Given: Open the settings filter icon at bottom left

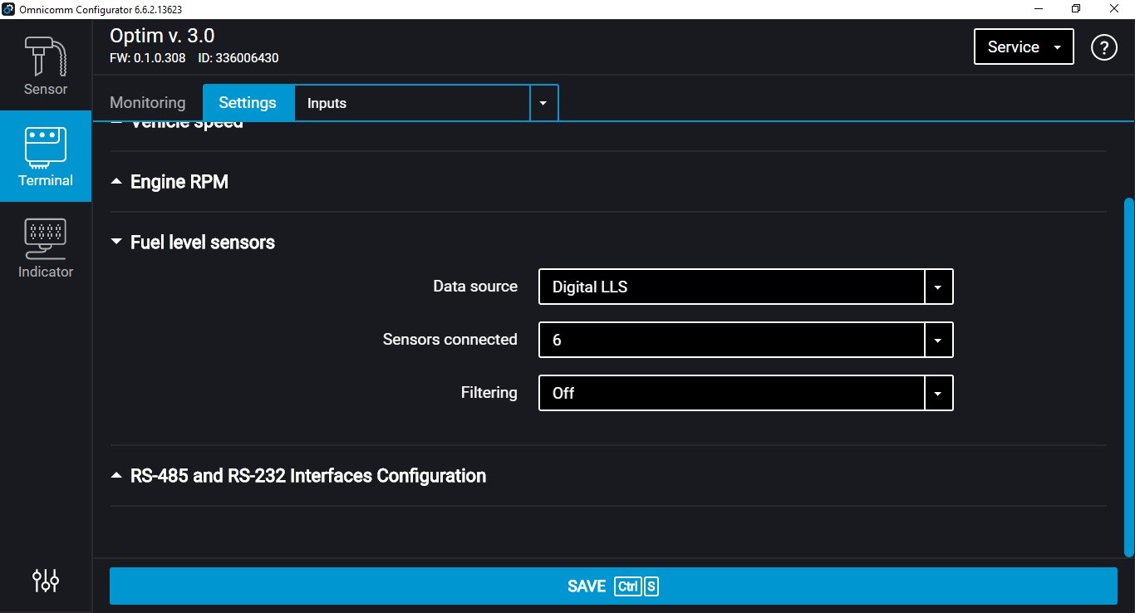Looking at the screenshot, I should [x=45, y=581].
